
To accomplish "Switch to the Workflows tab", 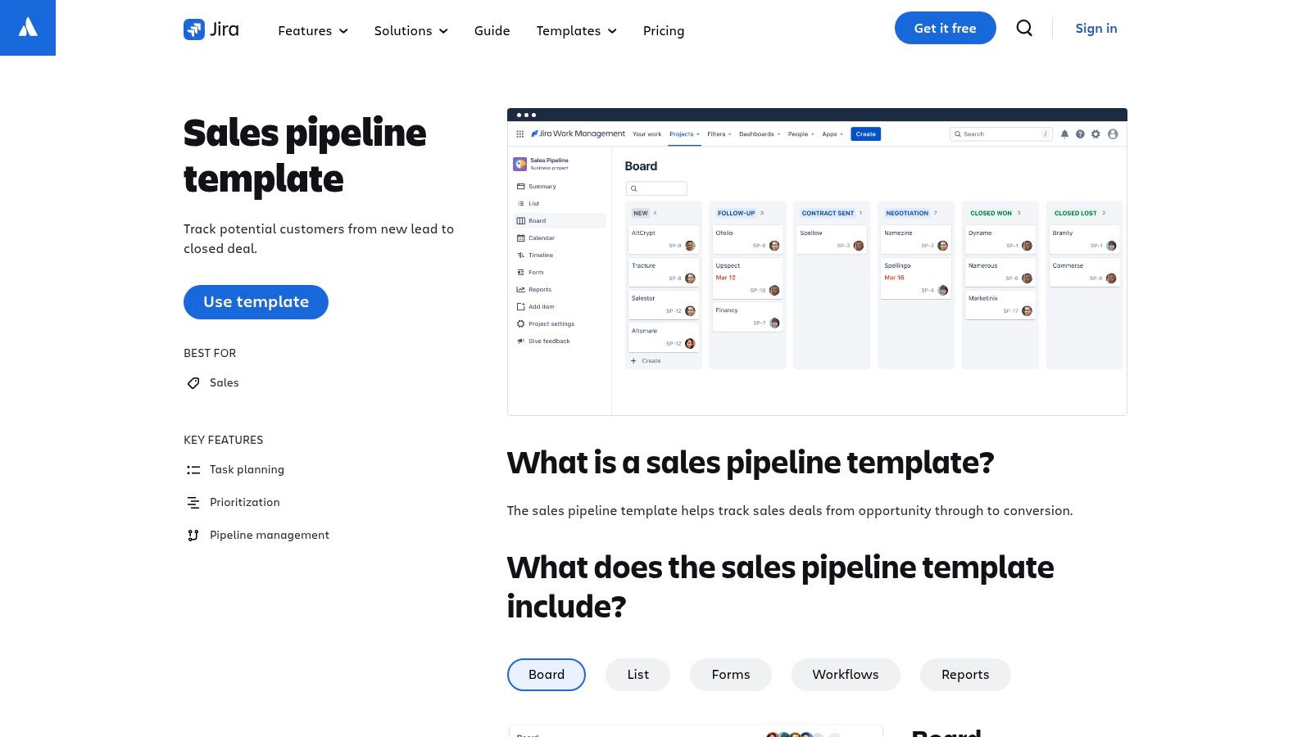I will [846, 674].
